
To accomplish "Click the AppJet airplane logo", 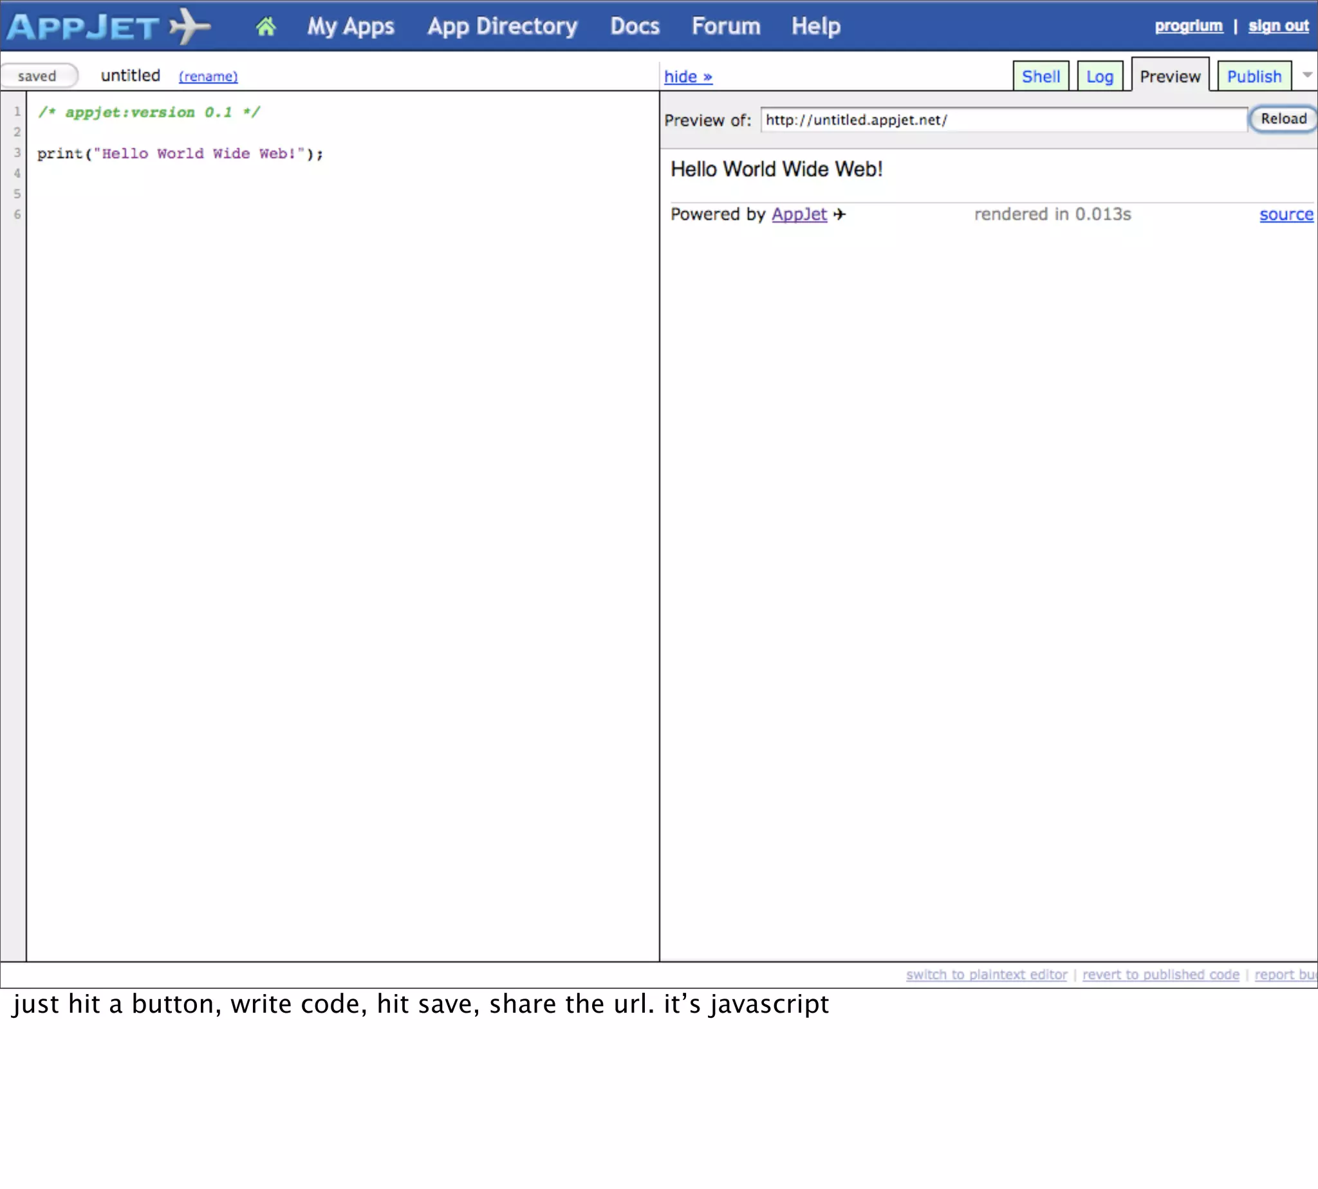I will [x=109, y=27].
